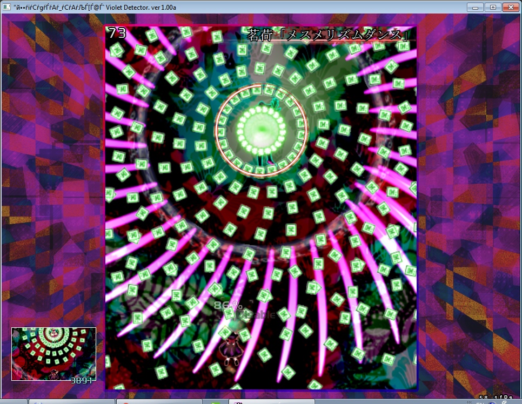Maximize the Violet Detector window
Screen dimensions: 522x404
pyautogui.click(x=493, y=7)
